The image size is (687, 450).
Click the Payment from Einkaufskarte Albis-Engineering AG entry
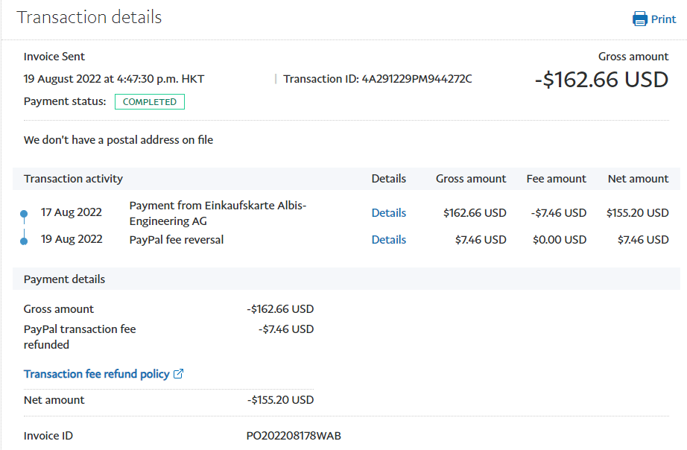point(218,213)
